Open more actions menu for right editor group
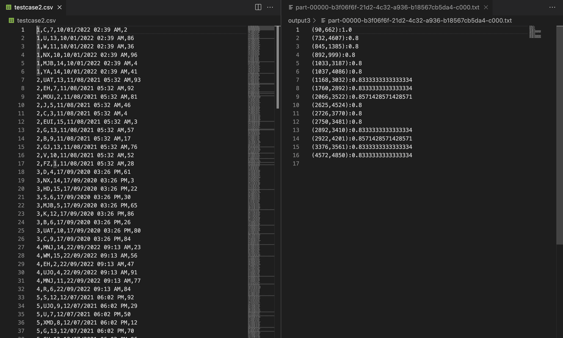 (552, 7)
